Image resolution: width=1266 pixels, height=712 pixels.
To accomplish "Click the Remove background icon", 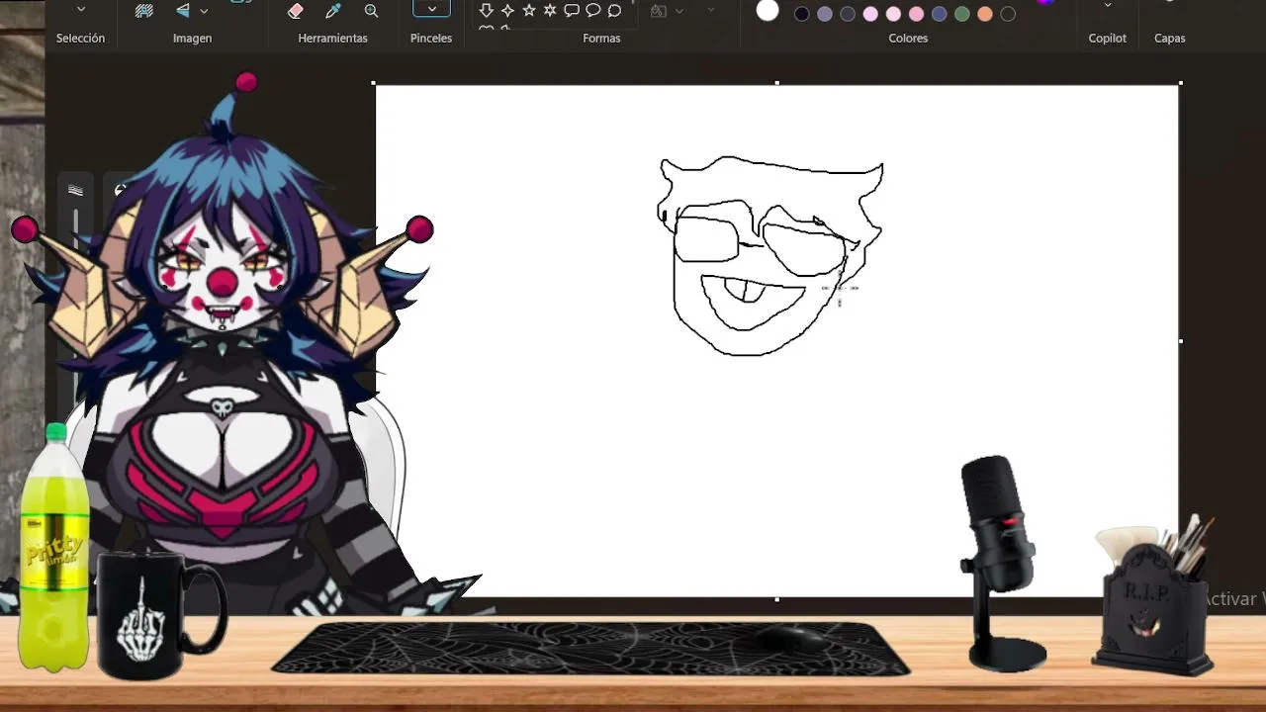I will coord(144,11).
